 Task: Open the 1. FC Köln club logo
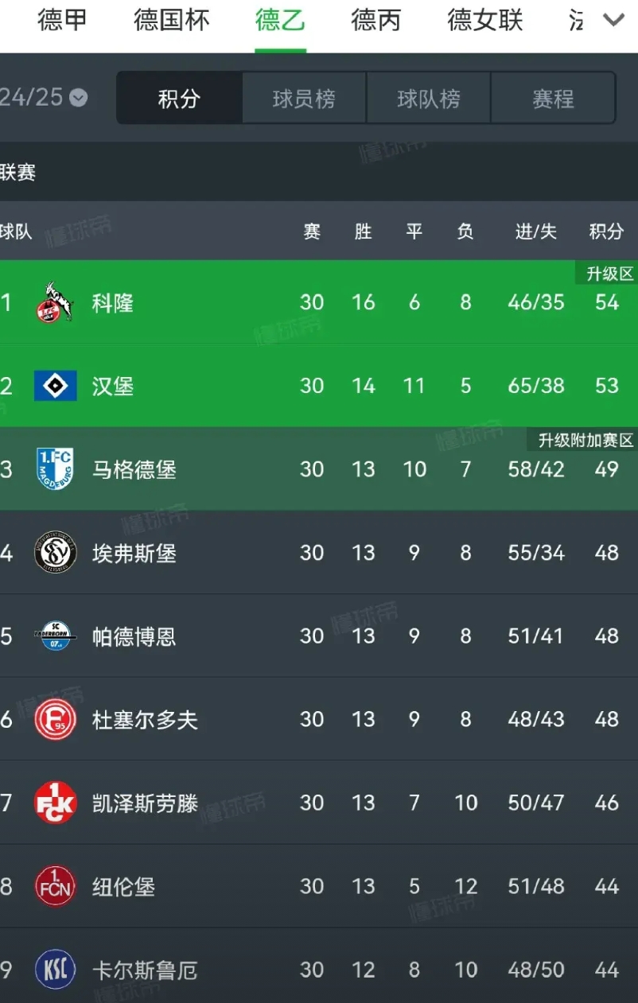(x=55, y=303)
